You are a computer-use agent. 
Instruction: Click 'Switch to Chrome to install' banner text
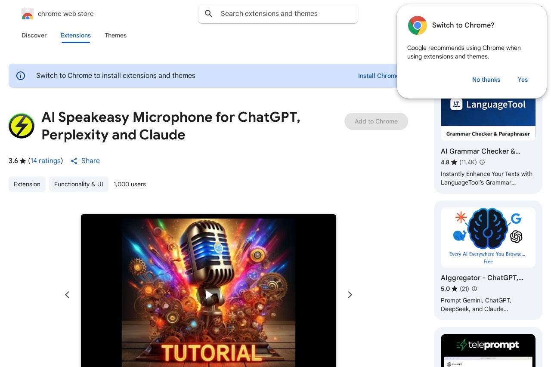(x=116, y=76)
